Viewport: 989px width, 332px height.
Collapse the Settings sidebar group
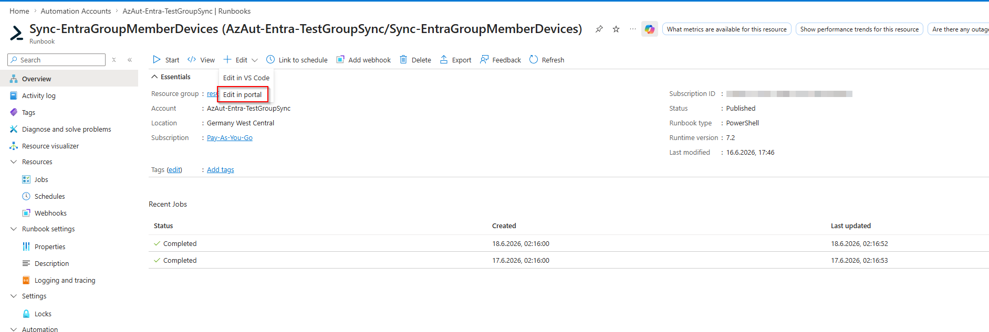(14, 296)
